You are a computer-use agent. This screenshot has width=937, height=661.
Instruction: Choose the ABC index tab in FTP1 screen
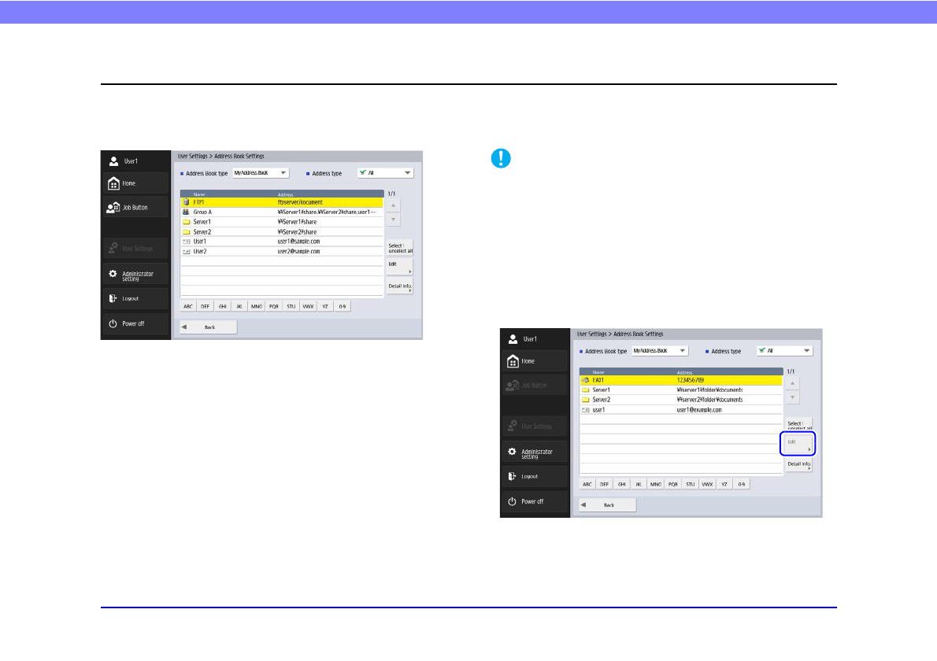188,306
